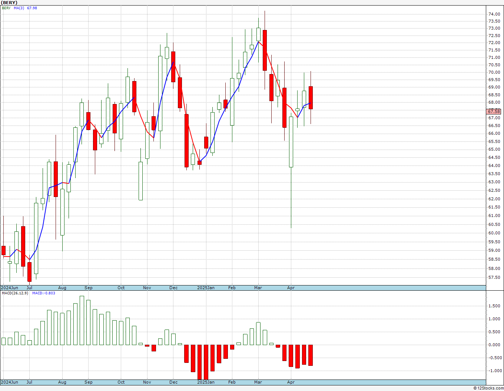Select the 1.500 MACD axis label
Viewport: 504px width, 391px height.
495,306
